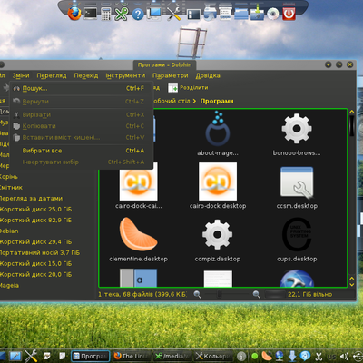Viewport: 363px width, 363px height.
Task: Choose Пошук... from the edit menu
Action: tap(81, 88)
